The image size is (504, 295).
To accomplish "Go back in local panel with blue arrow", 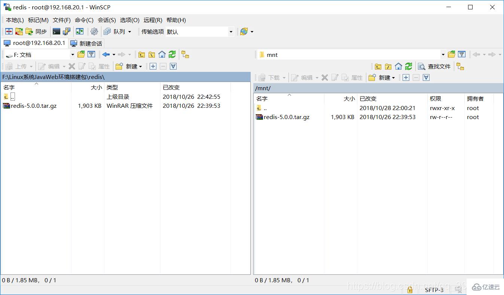I will (106, 55).
